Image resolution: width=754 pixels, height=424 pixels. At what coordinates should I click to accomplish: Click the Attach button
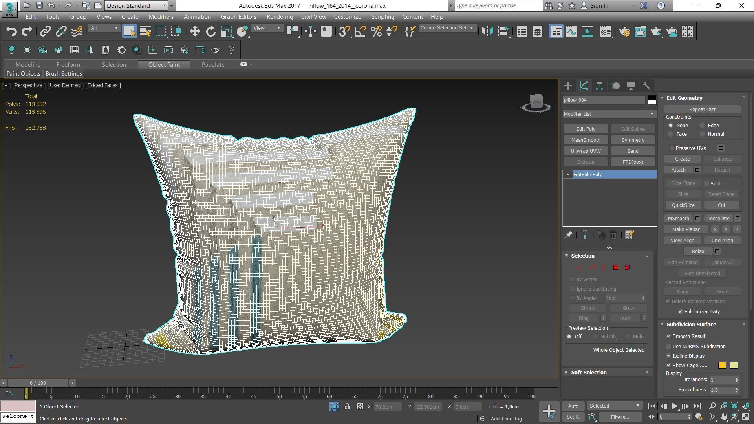678,170
